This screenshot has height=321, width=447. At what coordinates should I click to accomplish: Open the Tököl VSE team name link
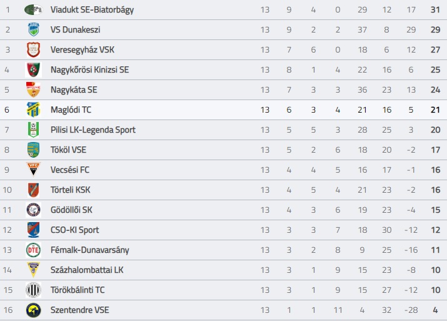(68, 150)
